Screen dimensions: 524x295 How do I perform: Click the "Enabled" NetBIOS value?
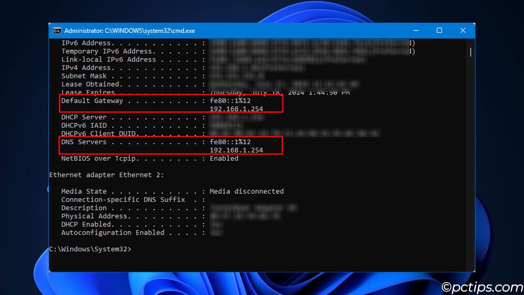coord(224,158)
